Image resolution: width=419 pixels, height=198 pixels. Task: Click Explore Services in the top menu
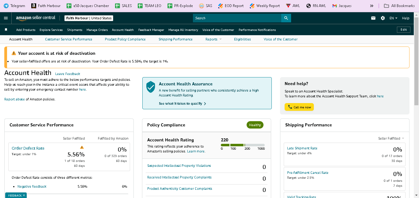(51, 30)
